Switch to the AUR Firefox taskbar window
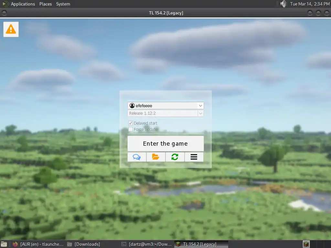The height and width of the screenshot is (248, 331). (x=38, y=244)
